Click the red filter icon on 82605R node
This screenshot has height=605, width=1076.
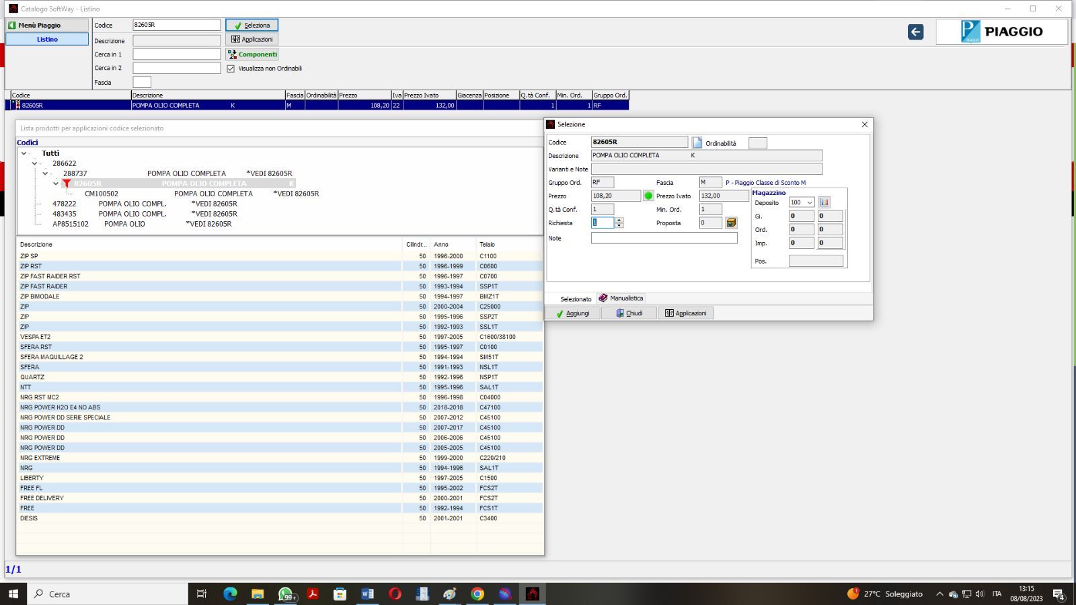click(67, 184)
